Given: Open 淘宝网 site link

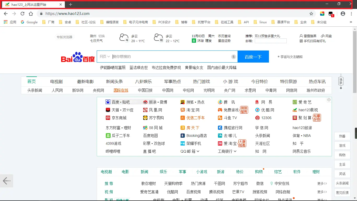Looking at the screenshot, I should click(x=190, y=110).
